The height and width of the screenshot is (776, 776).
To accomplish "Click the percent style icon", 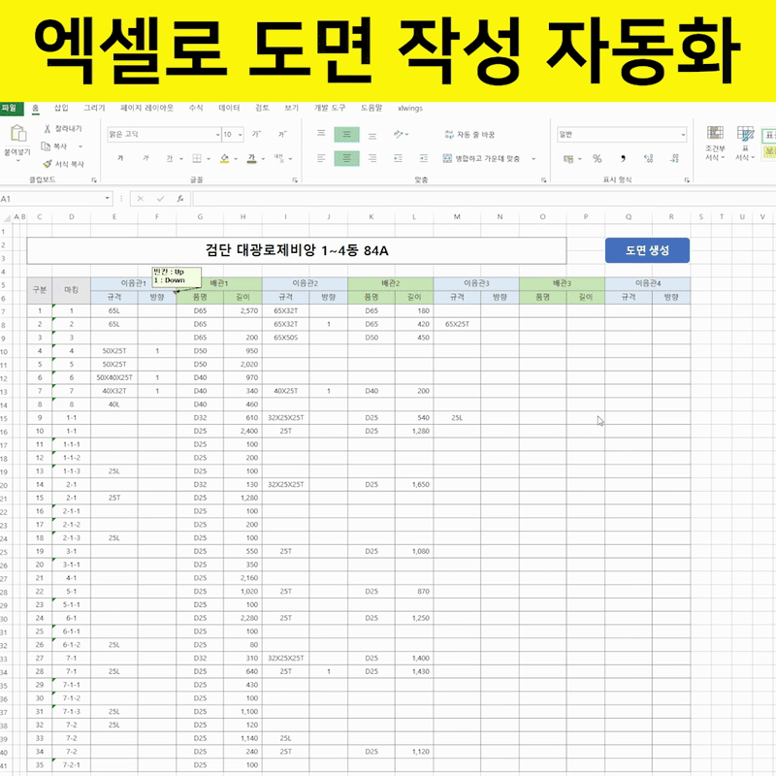I will [x=597, y=158].
